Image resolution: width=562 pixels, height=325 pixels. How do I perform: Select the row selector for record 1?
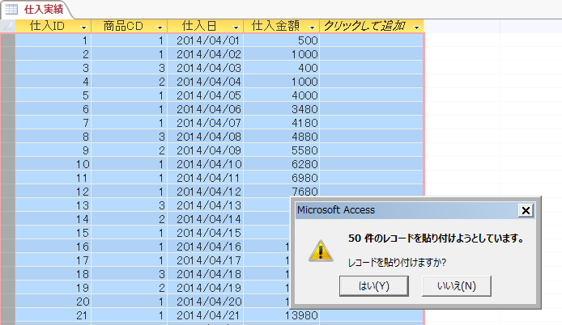click(7, 40)
